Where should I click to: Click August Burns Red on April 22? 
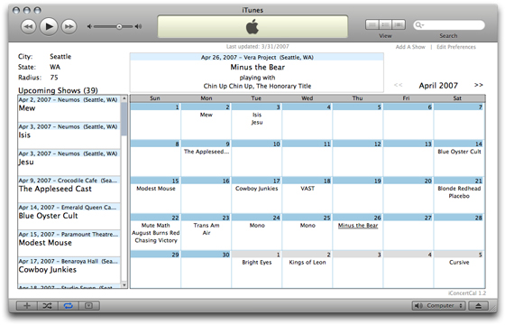(x=156, y=233)
